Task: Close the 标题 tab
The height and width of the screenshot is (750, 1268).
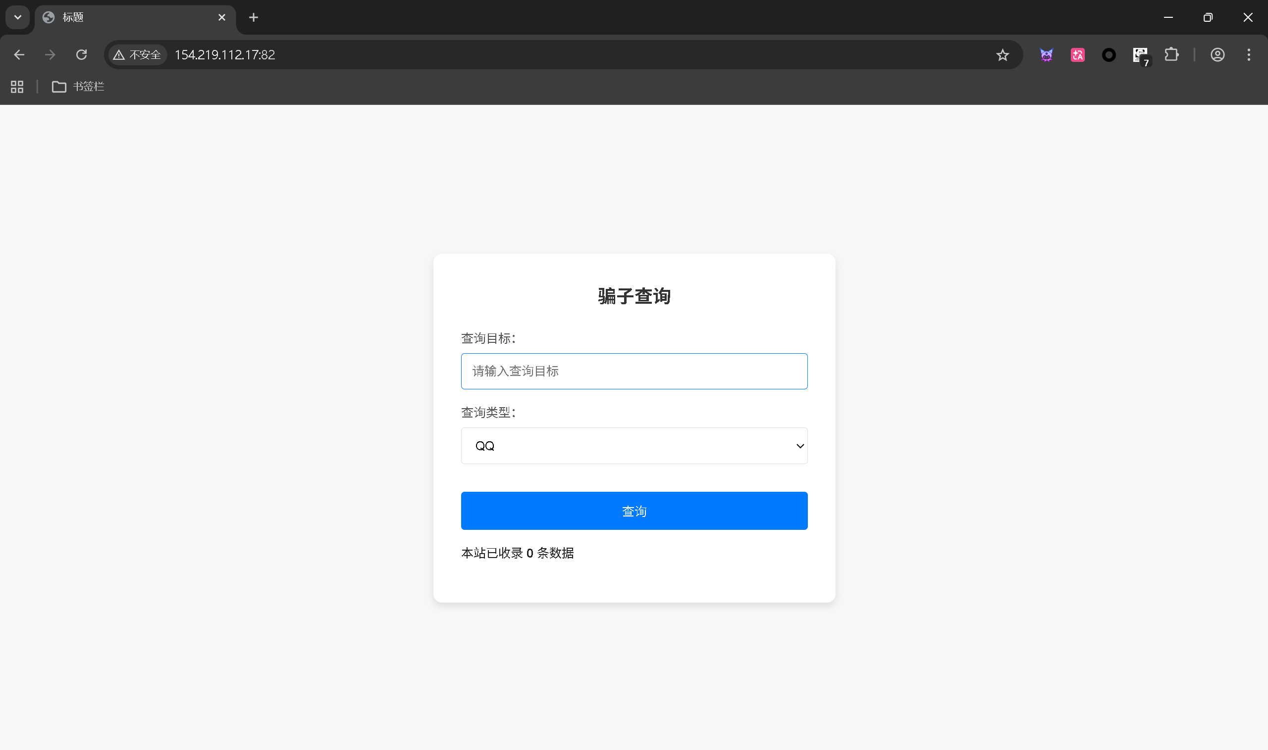Action: (221, 18)
